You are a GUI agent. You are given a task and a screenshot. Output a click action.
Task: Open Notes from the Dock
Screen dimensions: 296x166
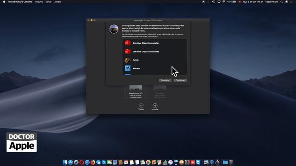point(131,162)
